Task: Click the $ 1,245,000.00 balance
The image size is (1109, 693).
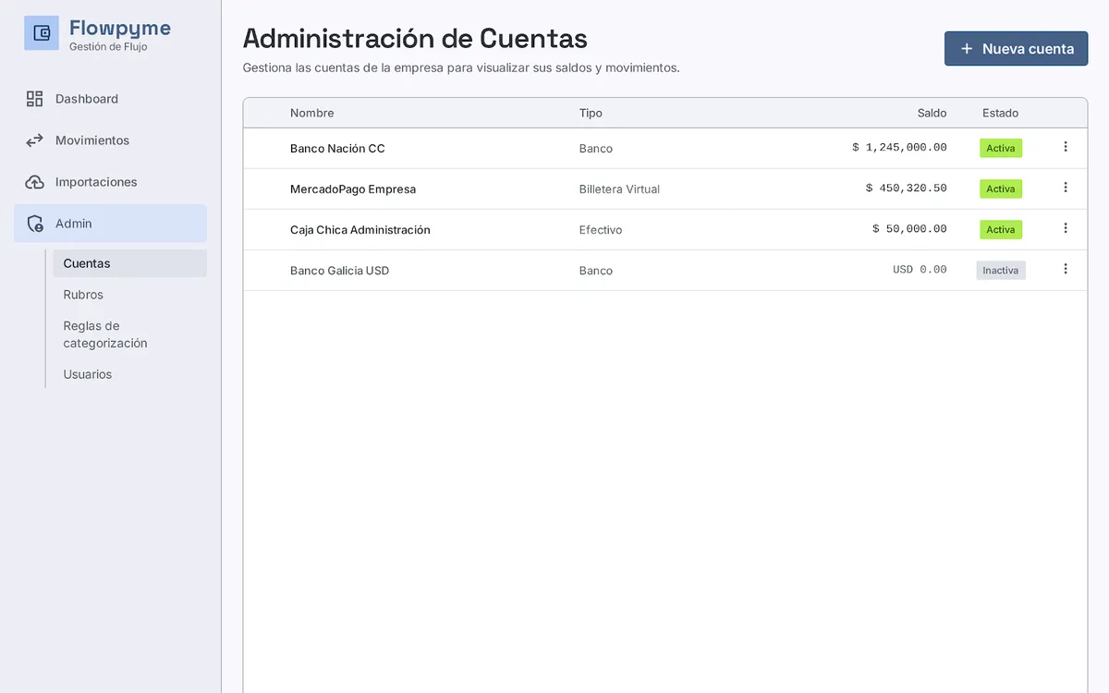Action: tap(899, 148)
